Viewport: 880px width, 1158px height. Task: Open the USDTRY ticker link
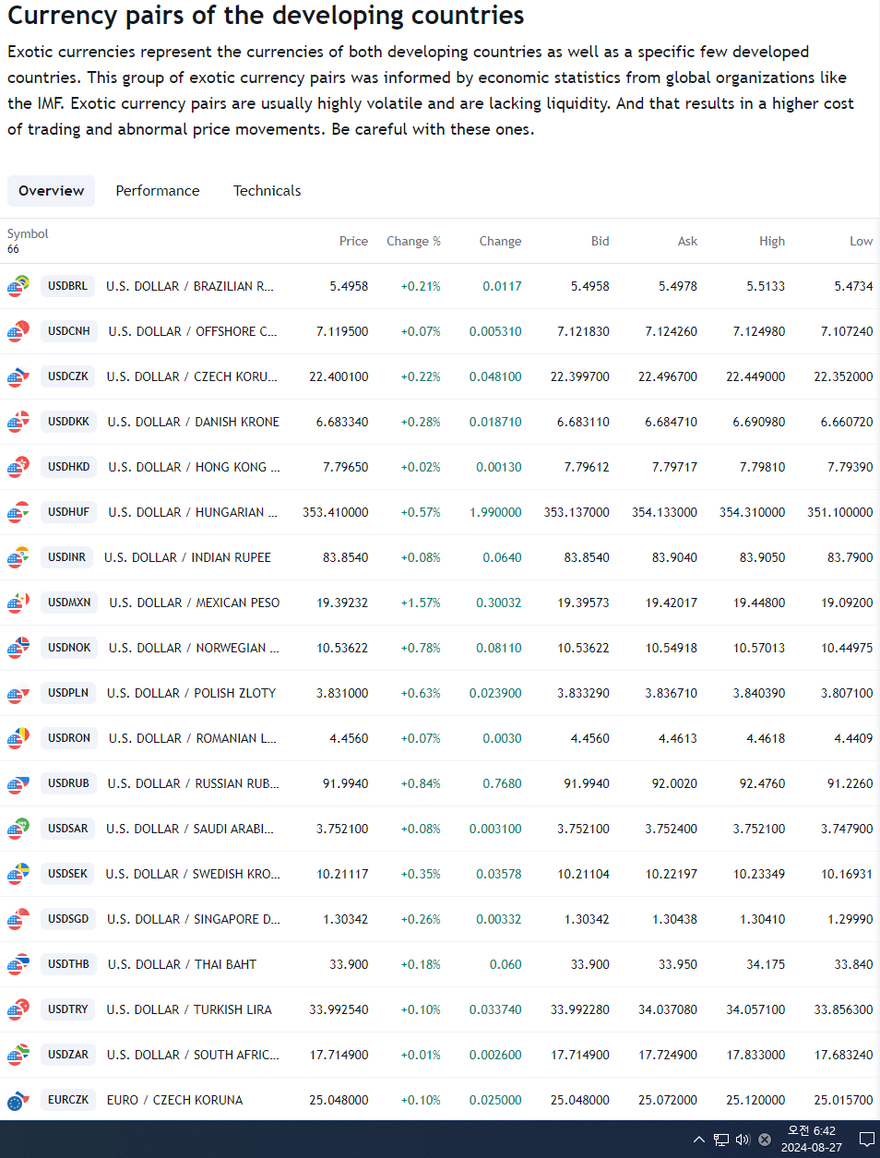point(68,1009)
